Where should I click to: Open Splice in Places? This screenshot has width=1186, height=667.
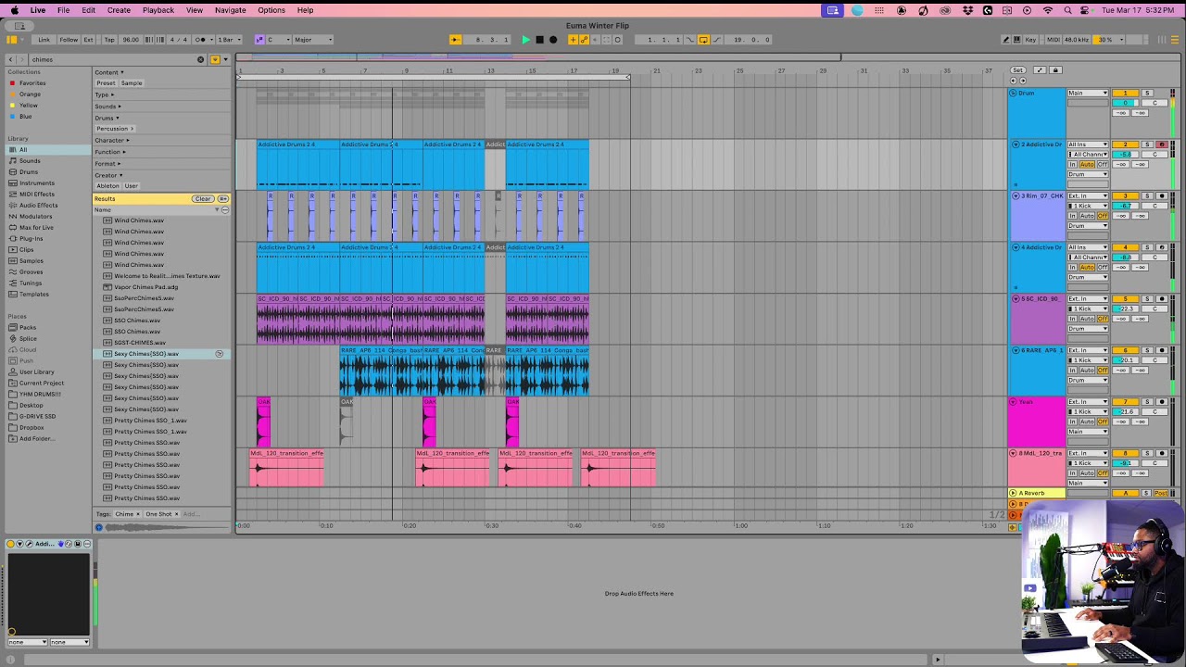pos(28,339)
